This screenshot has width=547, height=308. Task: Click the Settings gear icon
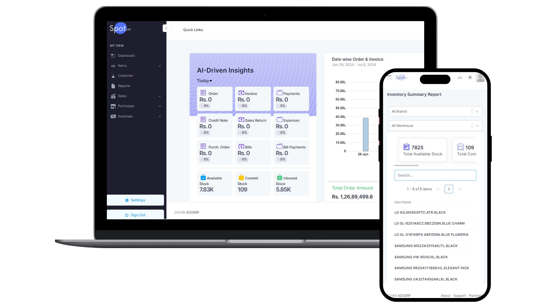point(127,200)
